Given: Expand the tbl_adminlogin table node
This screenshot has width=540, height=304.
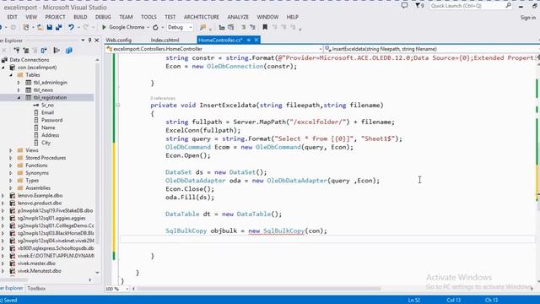Looking at the screenshot, I should click(19, 83).
